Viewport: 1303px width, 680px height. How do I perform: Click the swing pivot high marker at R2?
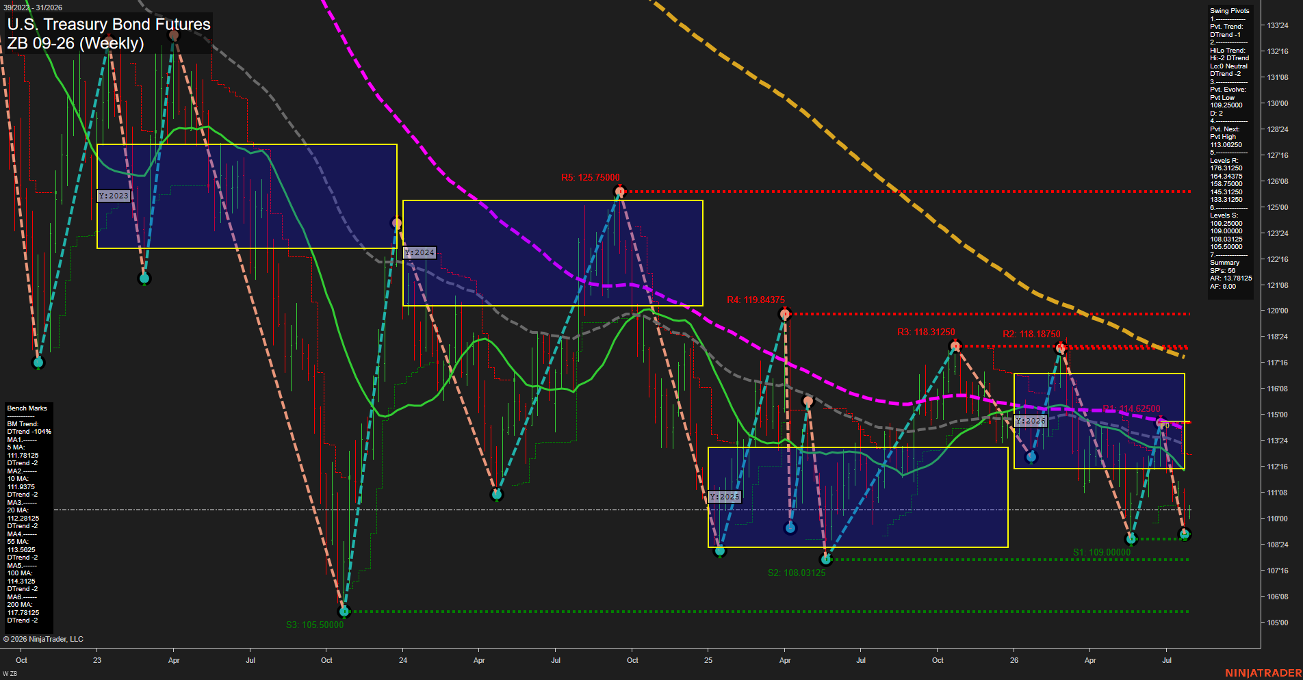(1061, 348)
